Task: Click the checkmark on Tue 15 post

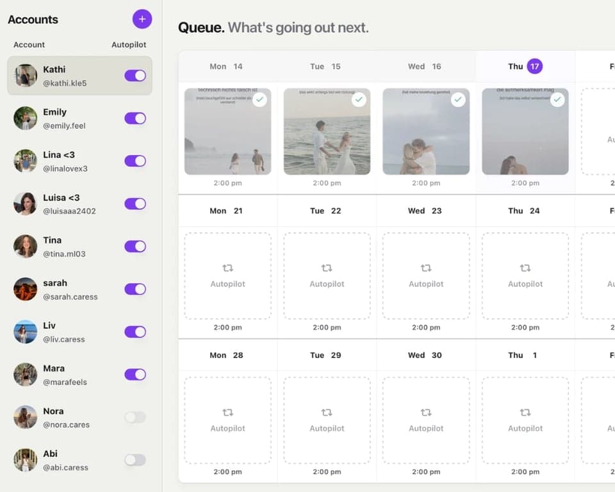Action: tap(359, 100)
